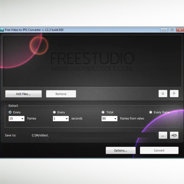Browse for save folder with ... button

[163, 135]
